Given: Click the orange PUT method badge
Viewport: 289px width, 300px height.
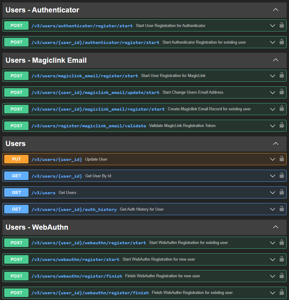Looking at the screenshot, I should [16, 159].
